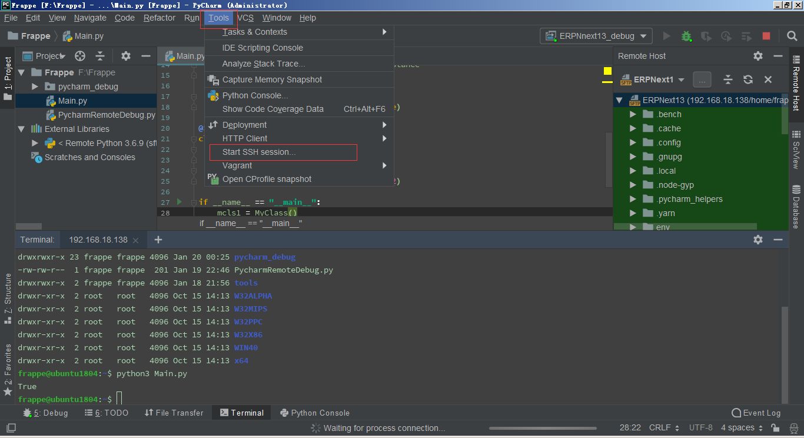The image size is (804, 438).
Task: Select Capture Memory Snapshot menu entry
Action: click(x=299, y=79)
